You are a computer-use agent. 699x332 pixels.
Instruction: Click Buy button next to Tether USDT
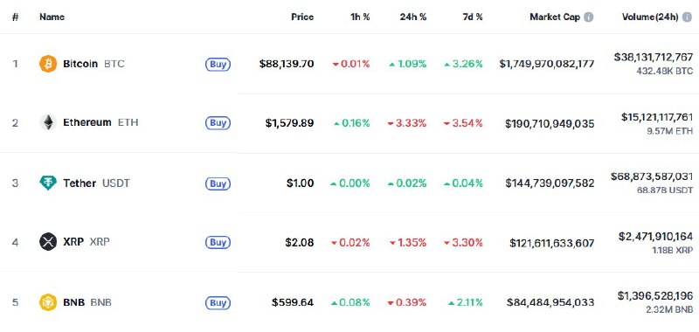(218, 183)
